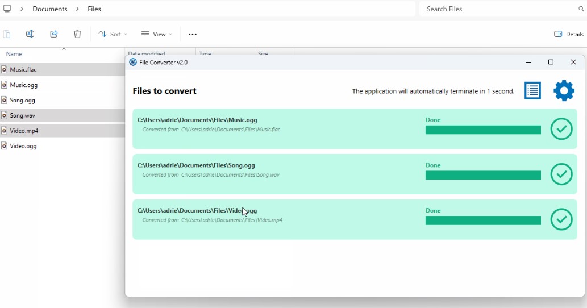
Task: Close the File Converter window
Action: click(x=573, y=62)
